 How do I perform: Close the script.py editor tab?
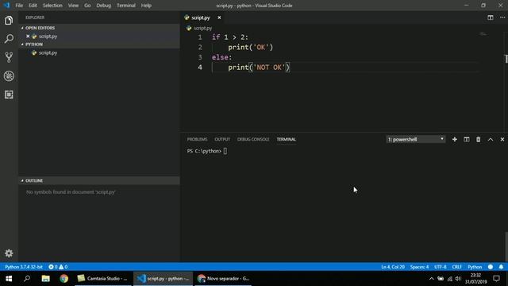(x=219, y=17)
